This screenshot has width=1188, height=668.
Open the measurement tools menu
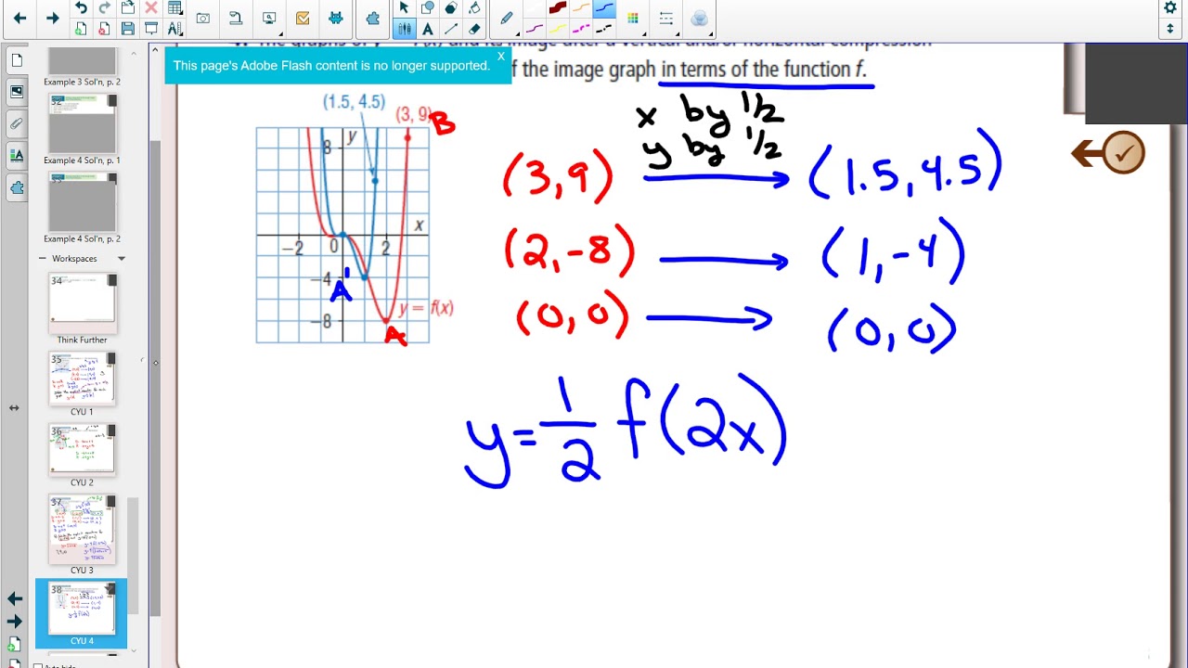tap(174, 30)
